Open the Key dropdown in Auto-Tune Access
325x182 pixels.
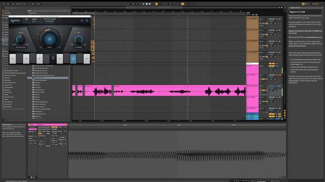click(x=26, y=21)
